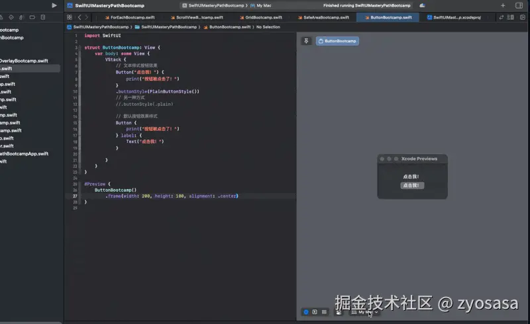Enable live preview mode icon
This screenshot has width=530, height=324.
306,312
